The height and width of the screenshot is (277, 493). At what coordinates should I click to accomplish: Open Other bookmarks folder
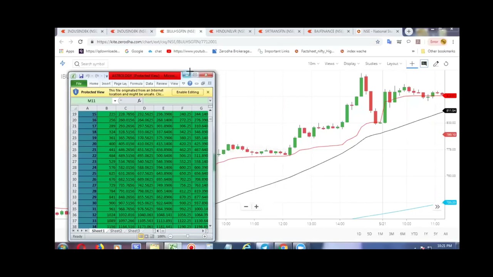click(x=438, y=51)
